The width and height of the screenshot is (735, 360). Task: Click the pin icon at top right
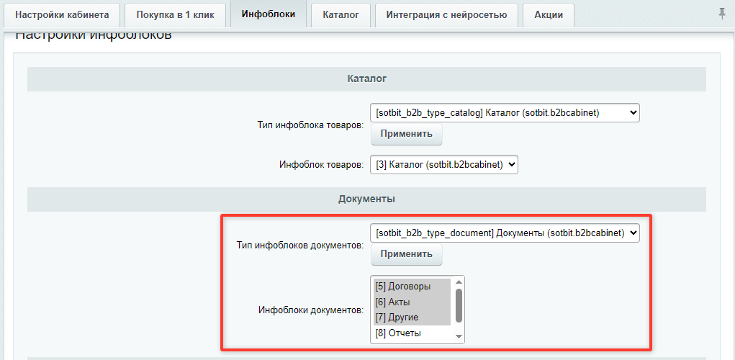722,14
